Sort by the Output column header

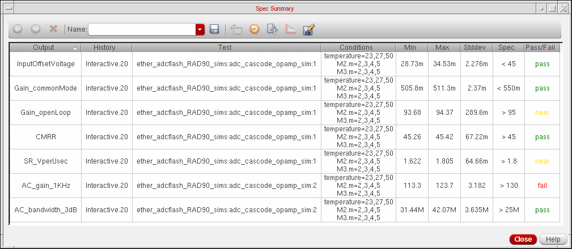point(45,48)
